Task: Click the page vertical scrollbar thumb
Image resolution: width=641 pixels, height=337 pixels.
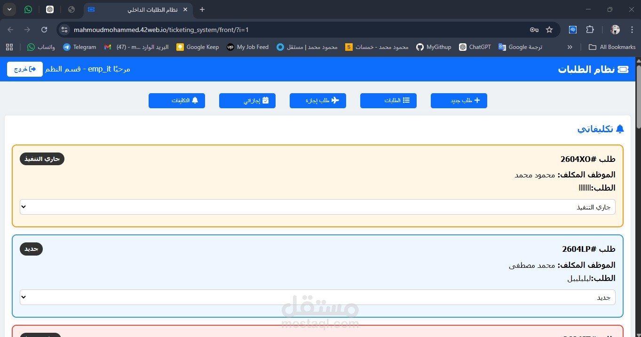Action: (638, 96)
